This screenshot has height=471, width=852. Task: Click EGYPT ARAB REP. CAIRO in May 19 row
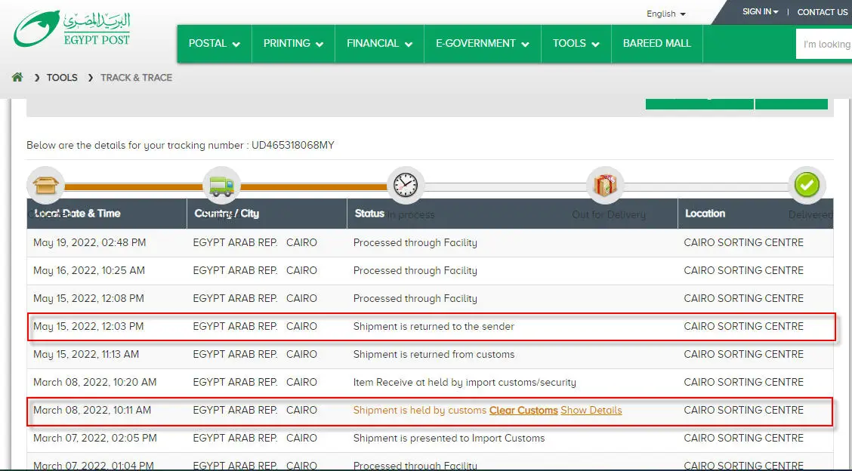(255, 243)
